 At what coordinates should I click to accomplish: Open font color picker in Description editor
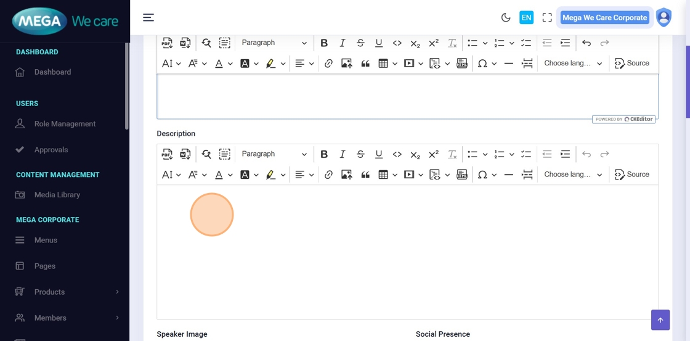219,175
